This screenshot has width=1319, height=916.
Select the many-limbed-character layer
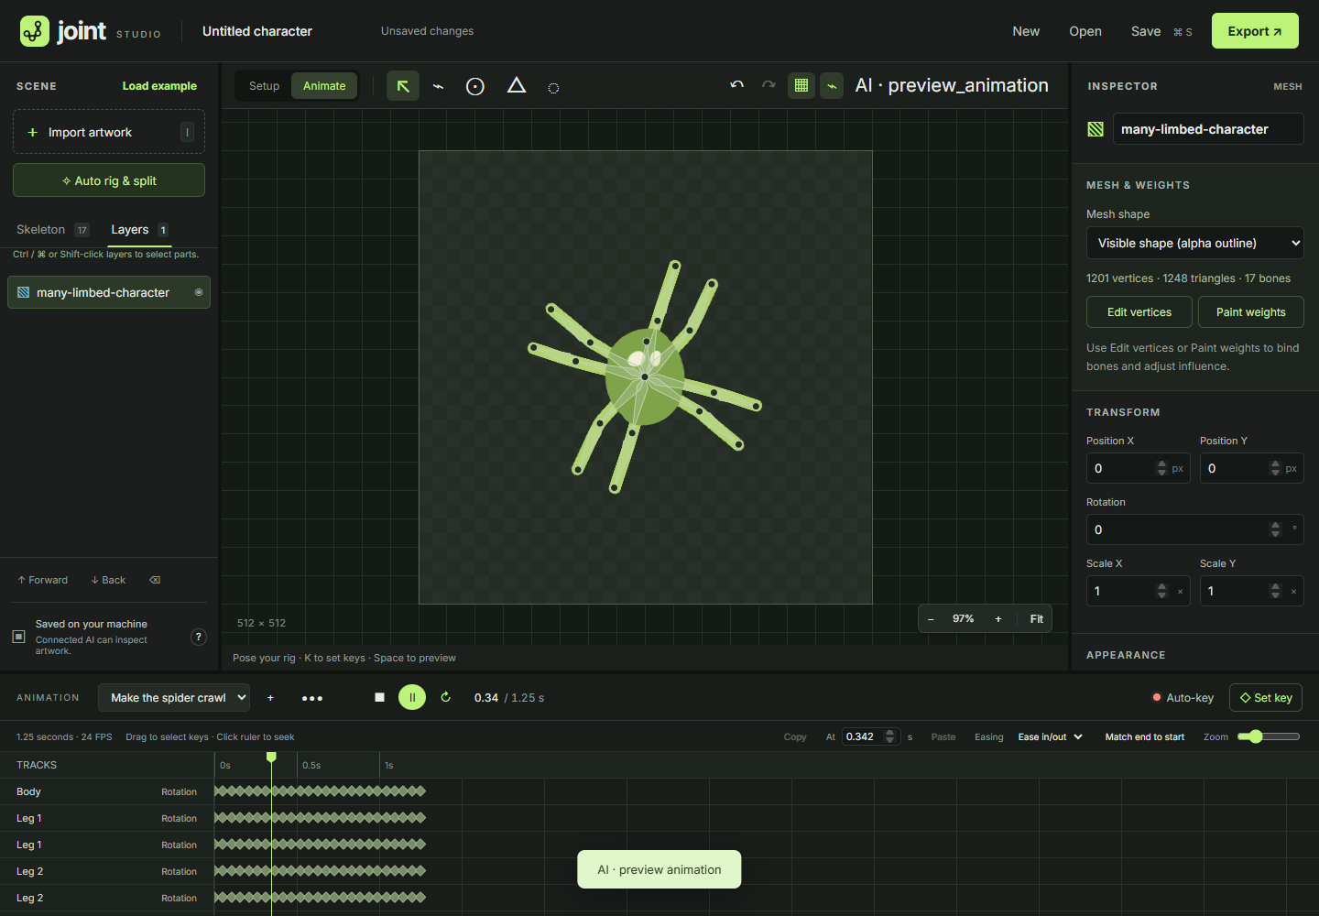coord(109,292)
